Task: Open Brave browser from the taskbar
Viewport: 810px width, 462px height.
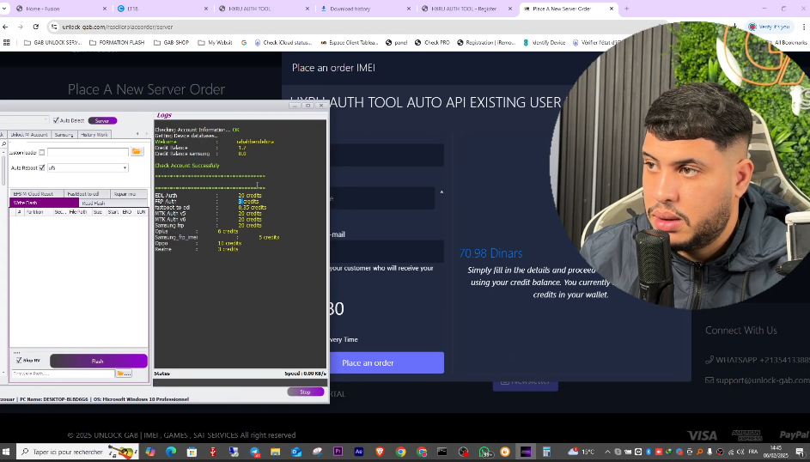Action: [380, 452]
